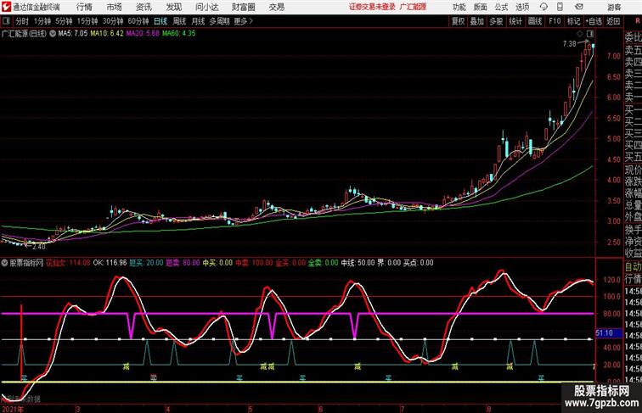Open the 发现 menu
This screenshot has width=642, height=413.
point(173,7)
